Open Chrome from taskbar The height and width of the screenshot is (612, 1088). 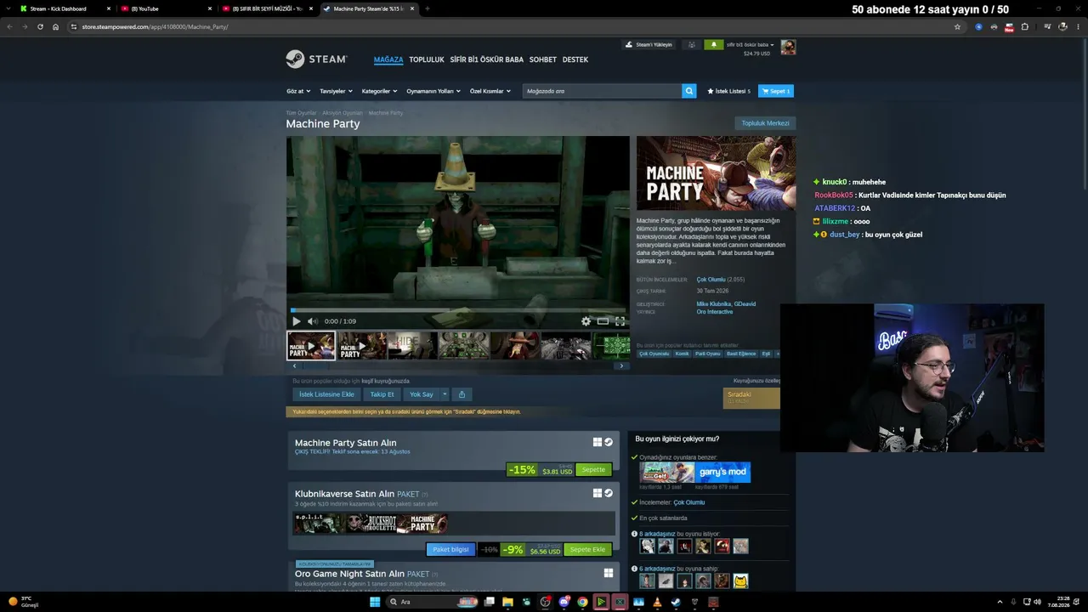[582, 602]
